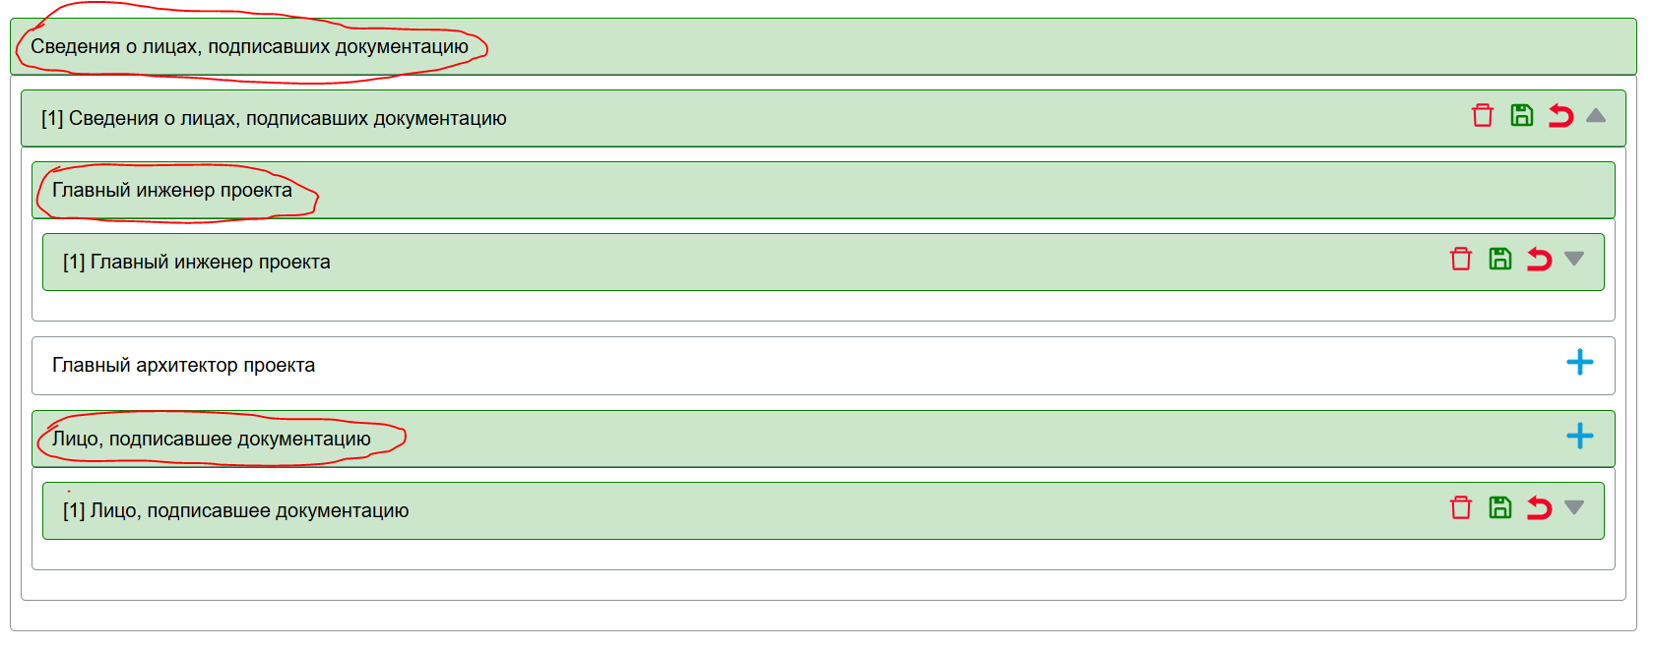Expand the '[1] Лицо, подписавшее документацию' entry

pyautogui.click(x=1574, y=508)
